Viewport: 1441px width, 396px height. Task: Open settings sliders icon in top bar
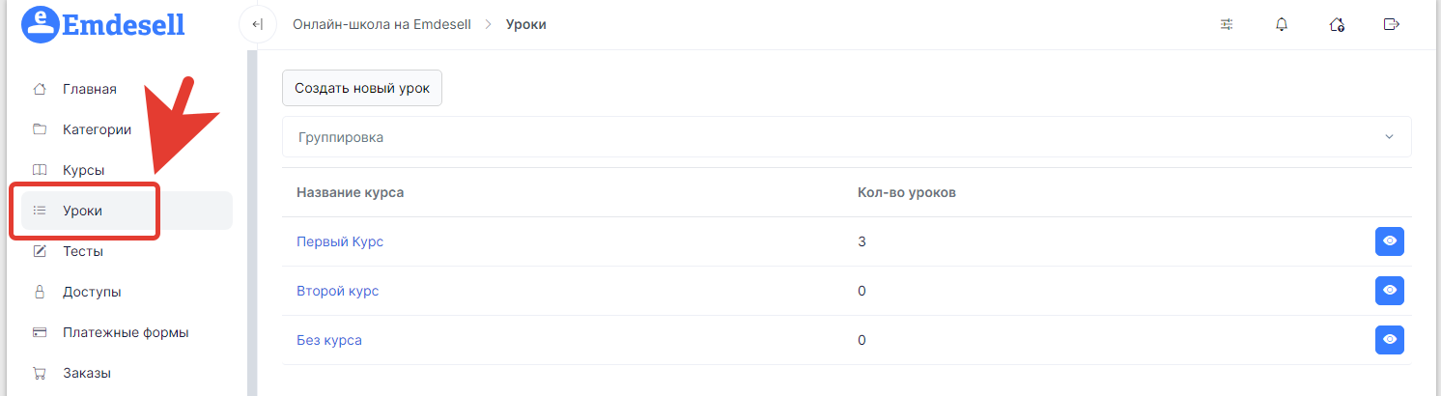1227,24
